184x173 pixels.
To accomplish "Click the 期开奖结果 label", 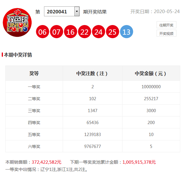I will [95, 12].
